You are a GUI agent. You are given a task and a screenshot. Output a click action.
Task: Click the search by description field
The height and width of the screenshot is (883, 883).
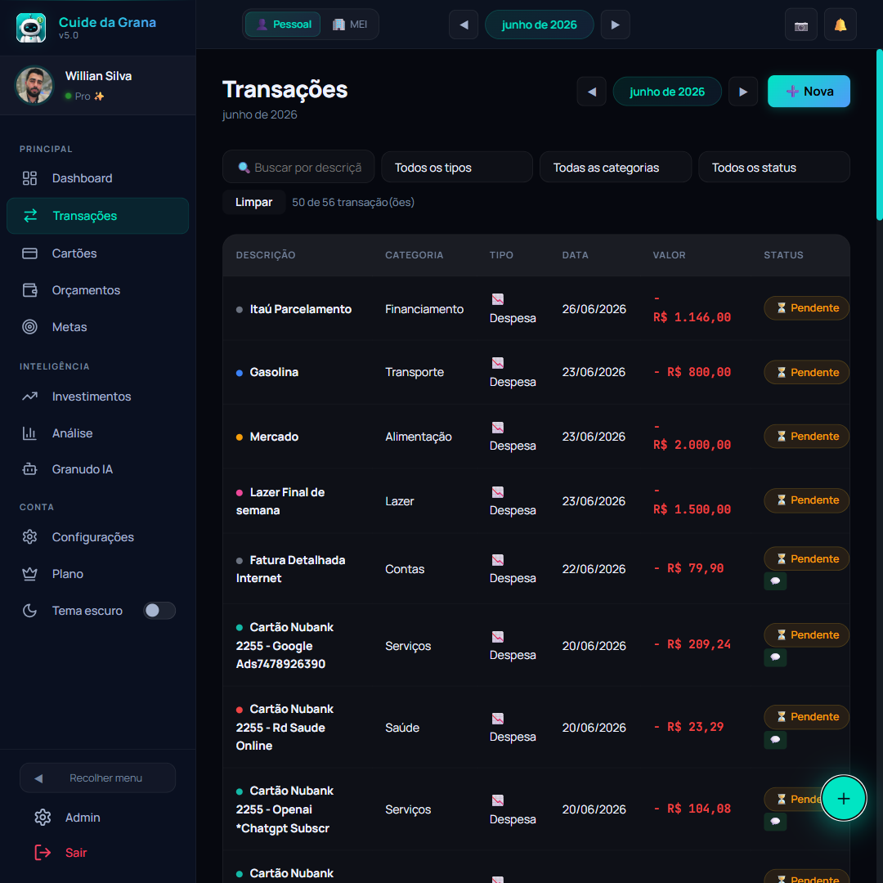298,168
